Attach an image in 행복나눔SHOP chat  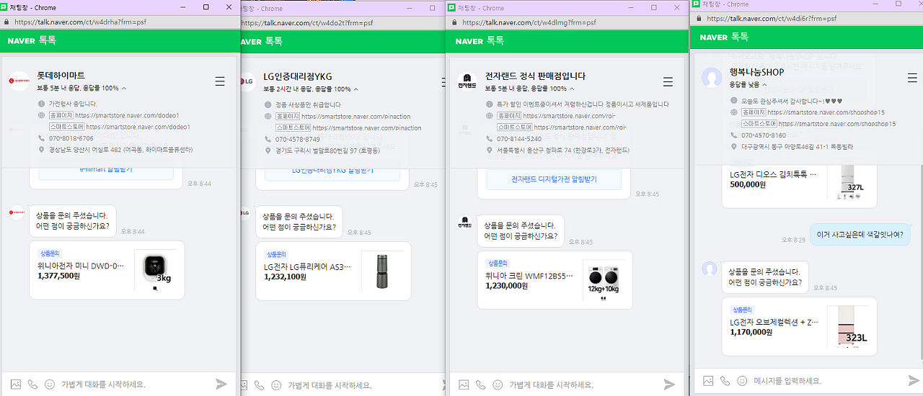pyautogui.click(x=708, y=380)
